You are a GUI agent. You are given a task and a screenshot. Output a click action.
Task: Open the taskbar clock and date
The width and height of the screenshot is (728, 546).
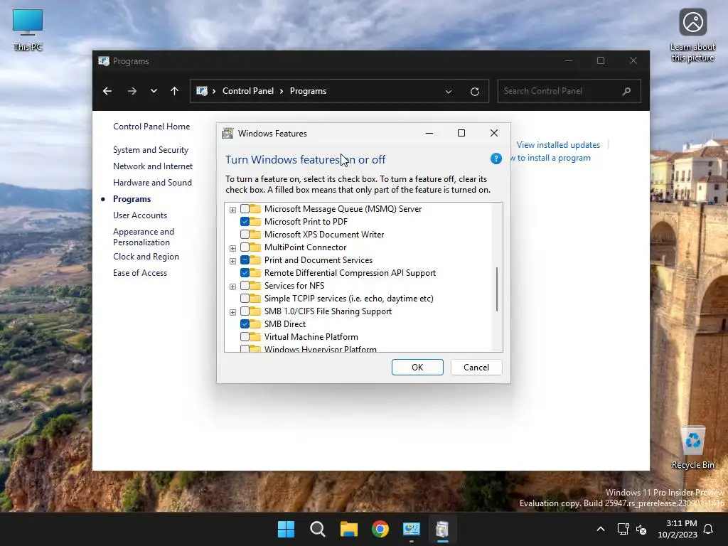point(678,529)
